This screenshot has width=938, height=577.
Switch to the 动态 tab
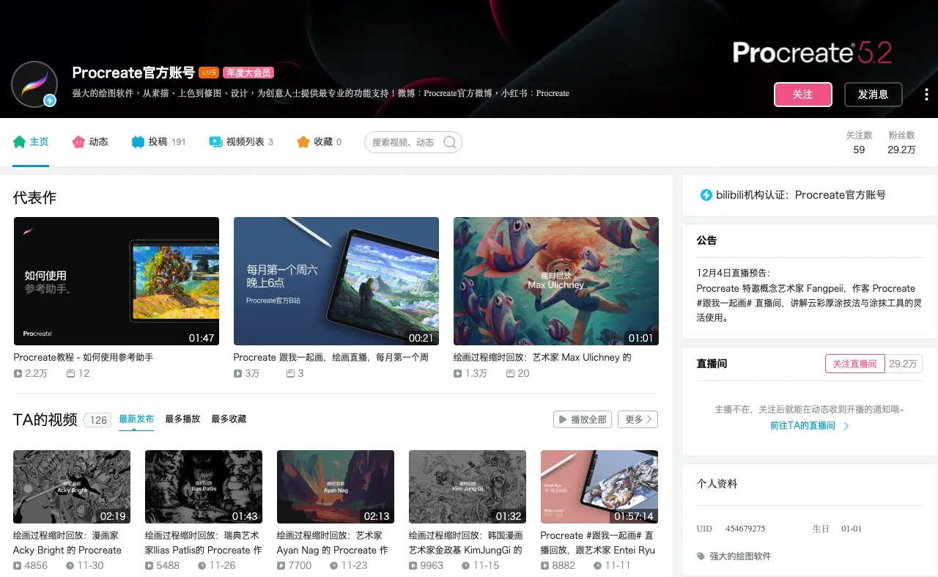click(90, 142)
